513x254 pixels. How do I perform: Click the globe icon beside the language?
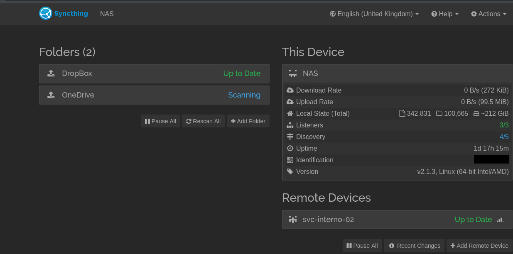tap(333, 14)
